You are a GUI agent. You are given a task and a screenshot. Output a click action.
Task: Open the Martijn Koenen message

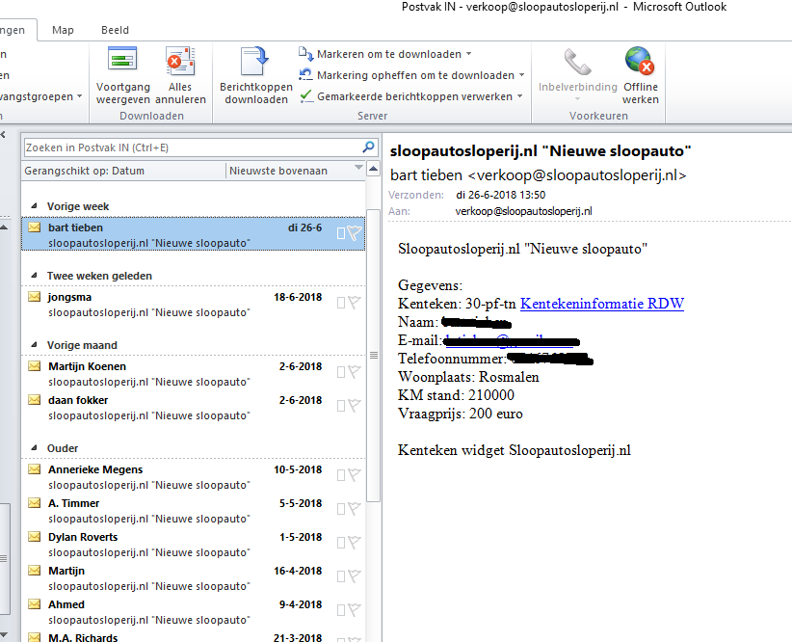point(193,374)
